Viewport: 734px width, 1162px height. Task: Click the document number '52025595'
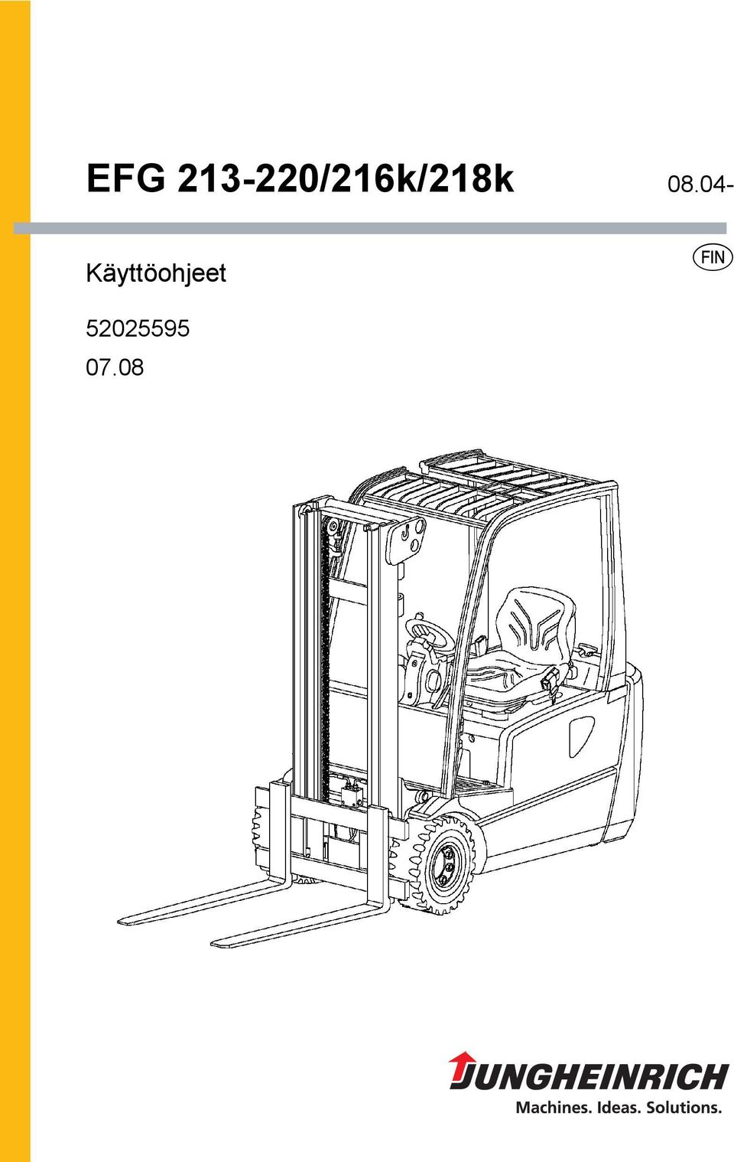point(138,328)
